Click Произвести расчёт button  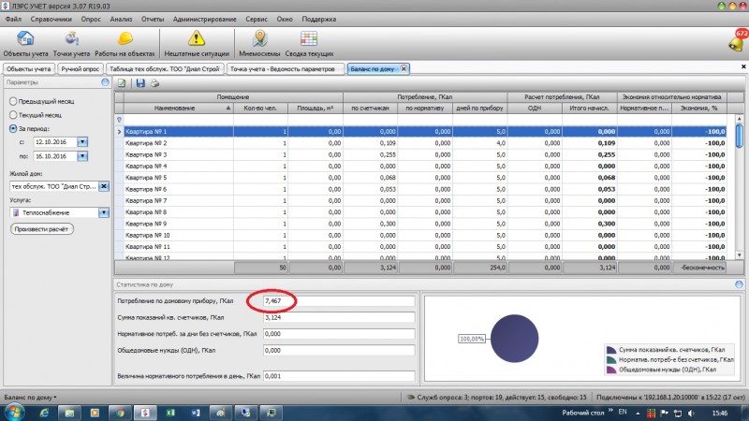[42, 229]
